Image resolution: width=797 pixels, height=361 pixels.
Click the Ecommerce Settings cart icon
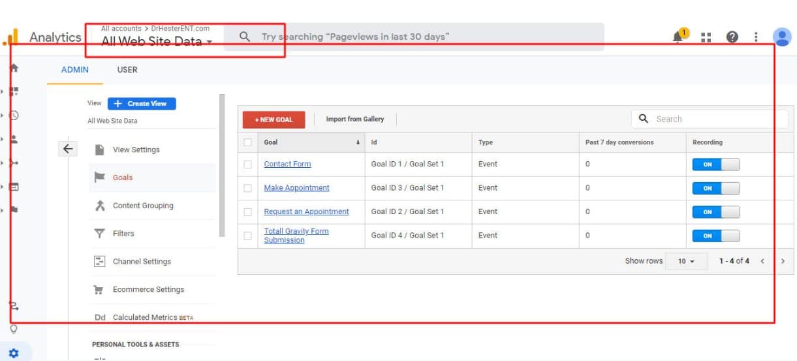tap(100, 290)
